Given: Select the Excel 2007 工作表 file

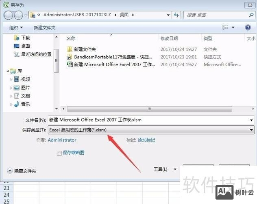Looking at the screenshot, I should pos(114,64).
